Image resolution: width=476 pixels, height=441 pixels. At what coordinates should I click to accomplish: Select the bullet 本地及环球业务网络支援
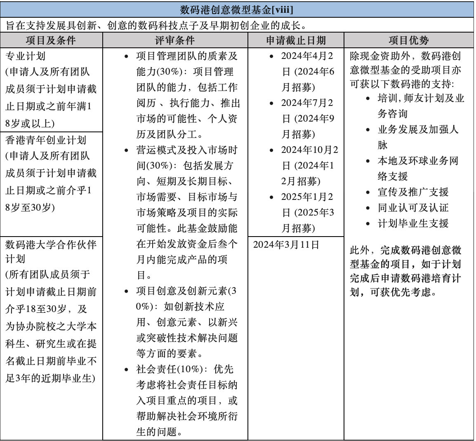pyautogui.click(x=418, y=169)
